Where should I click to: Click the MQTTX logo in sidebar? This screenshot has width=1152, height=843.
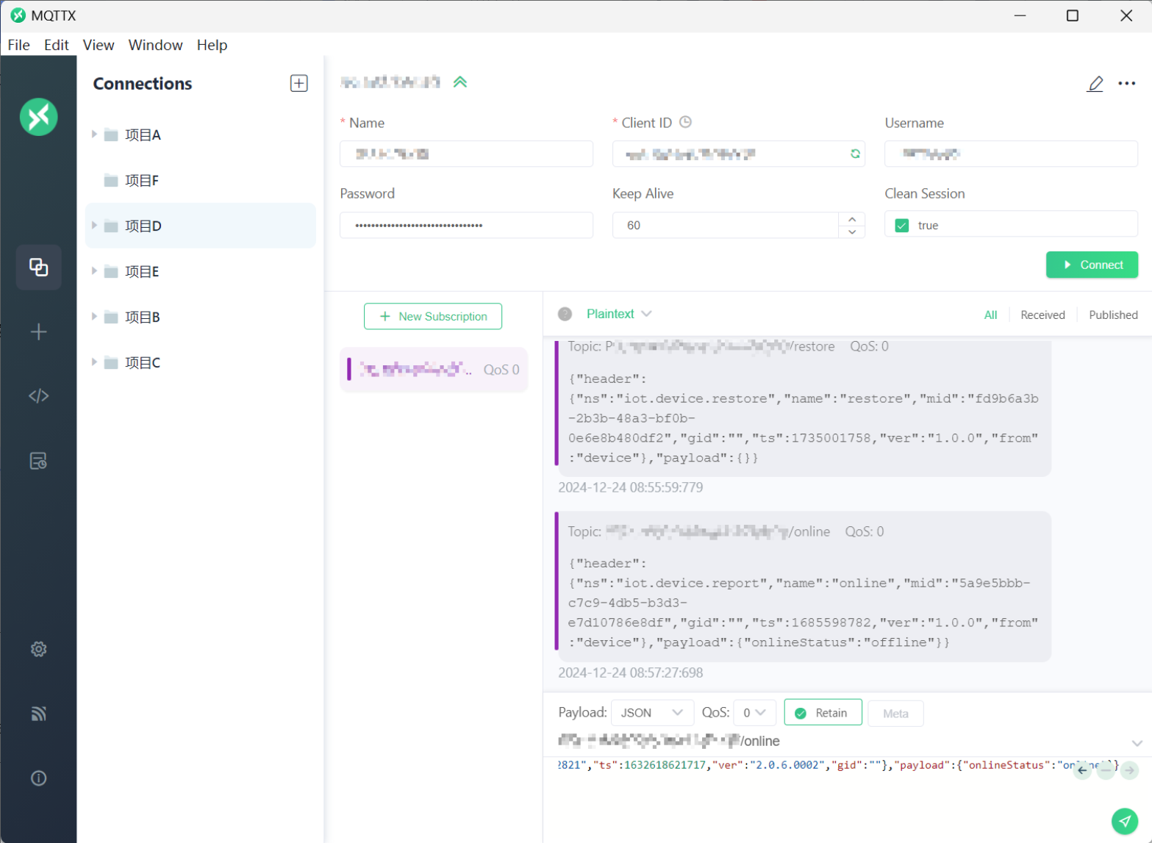click(39, 117)
